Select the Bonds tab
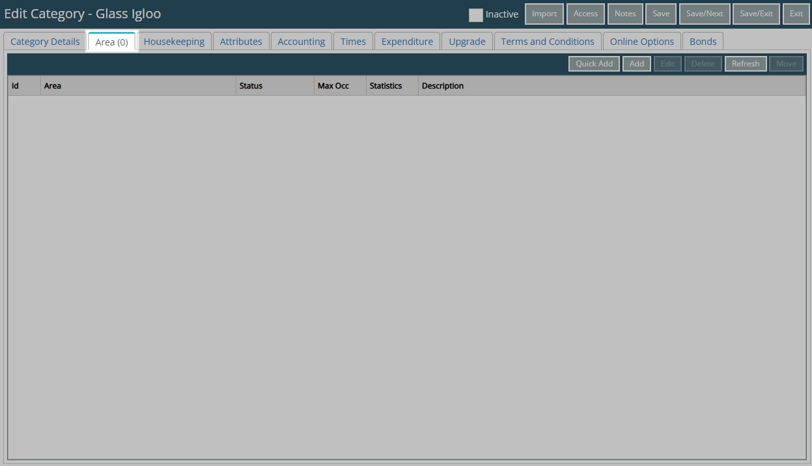This screenshot has height=466, width=812. (x=703, y=42)
